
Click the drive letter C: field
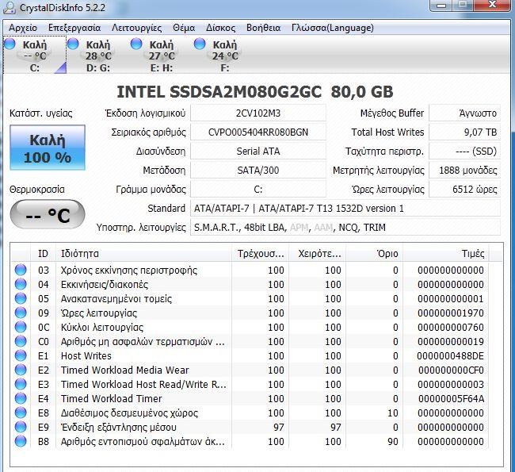point(258,189)
